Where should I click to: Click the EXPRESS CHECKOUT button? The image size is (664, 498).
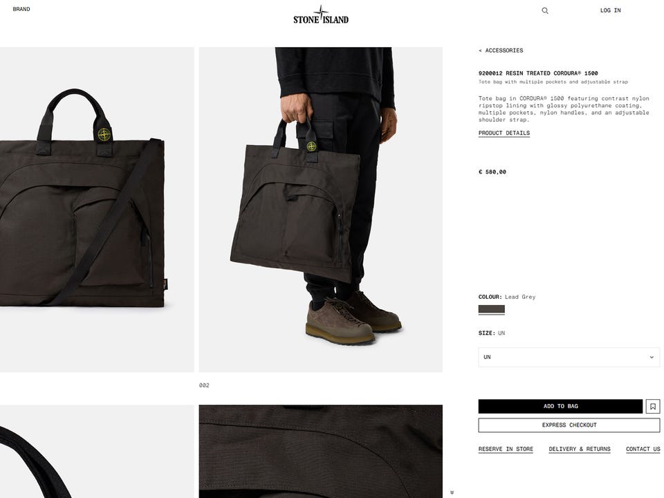[x=569, y=425]
